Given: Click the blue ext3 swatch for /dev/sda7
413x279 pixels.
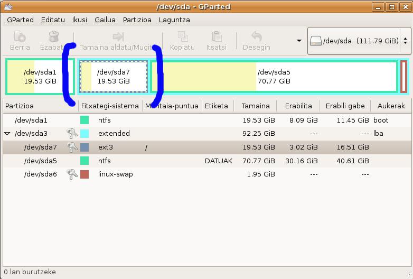Looking at the screenshot, I should [x=85, y=147].
